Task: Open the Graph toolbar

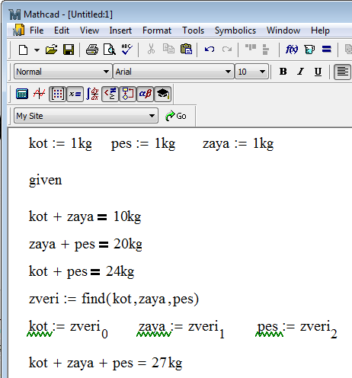Action: [40, 94]
